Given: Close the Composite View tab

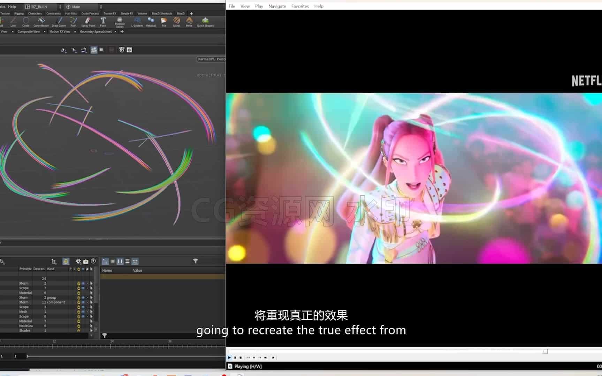Looking at the screenshot, I should [x=44, y=32].
